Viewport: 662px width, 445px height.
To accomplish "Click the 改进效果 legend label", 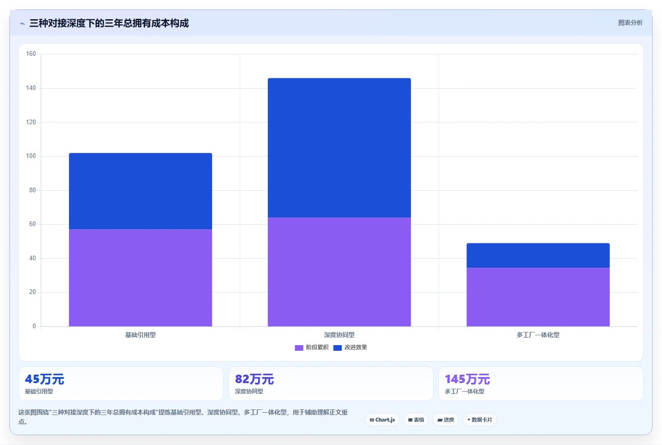I will [356, 347].
